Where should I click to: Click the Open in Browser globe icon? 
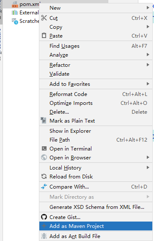point(44,157)
